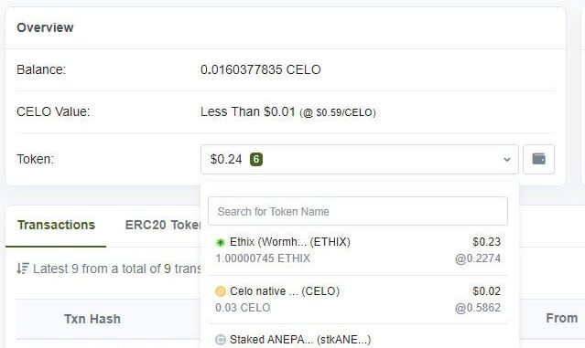585x348 pixels.
Task: Select the Ethix (Wormh... (ETHIX) token entry
Action: pyautogui.click(x=358, y=249)
